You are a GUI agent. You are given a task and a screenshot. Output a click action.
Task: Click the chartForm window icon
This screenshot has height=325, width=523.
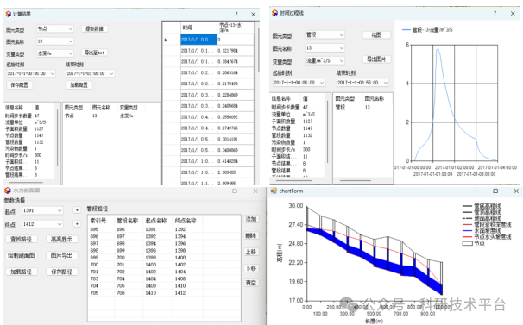[274, 191]
